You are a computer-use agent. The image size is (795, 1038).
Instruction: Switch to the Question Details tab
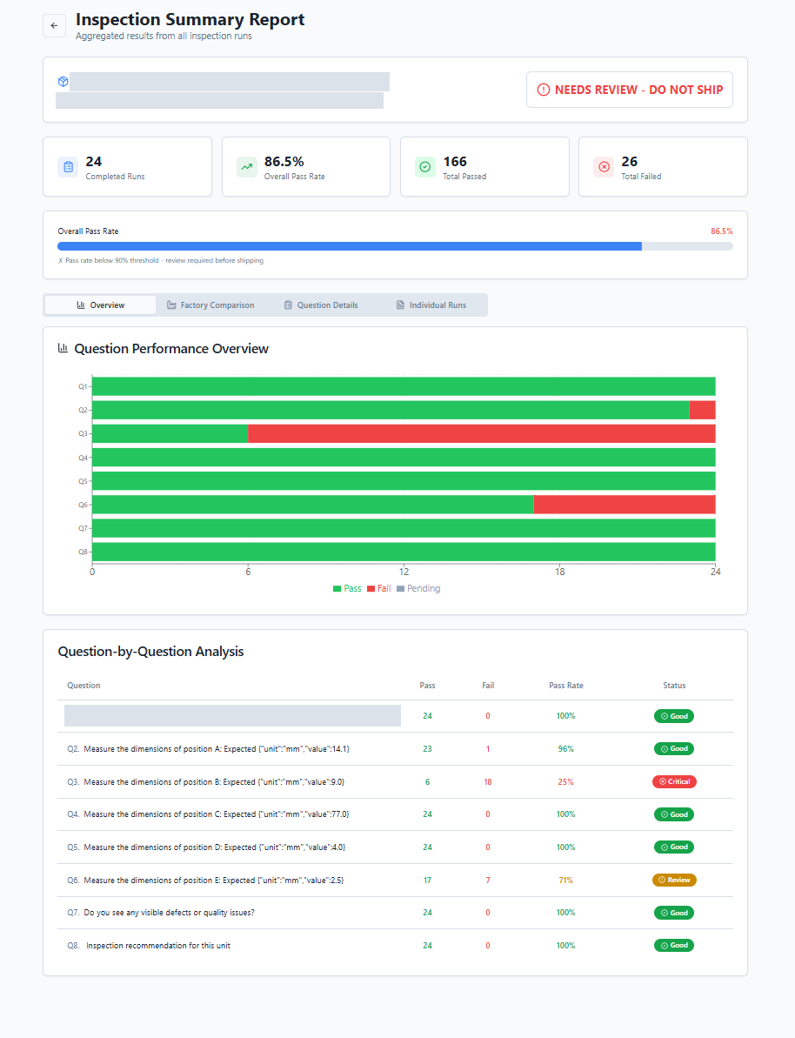[x=321, y=305]
